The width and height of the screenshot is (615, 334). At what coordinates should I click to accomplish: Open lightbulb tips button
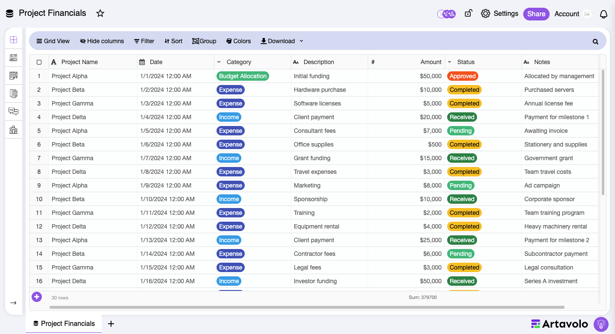tap(601, 324)
